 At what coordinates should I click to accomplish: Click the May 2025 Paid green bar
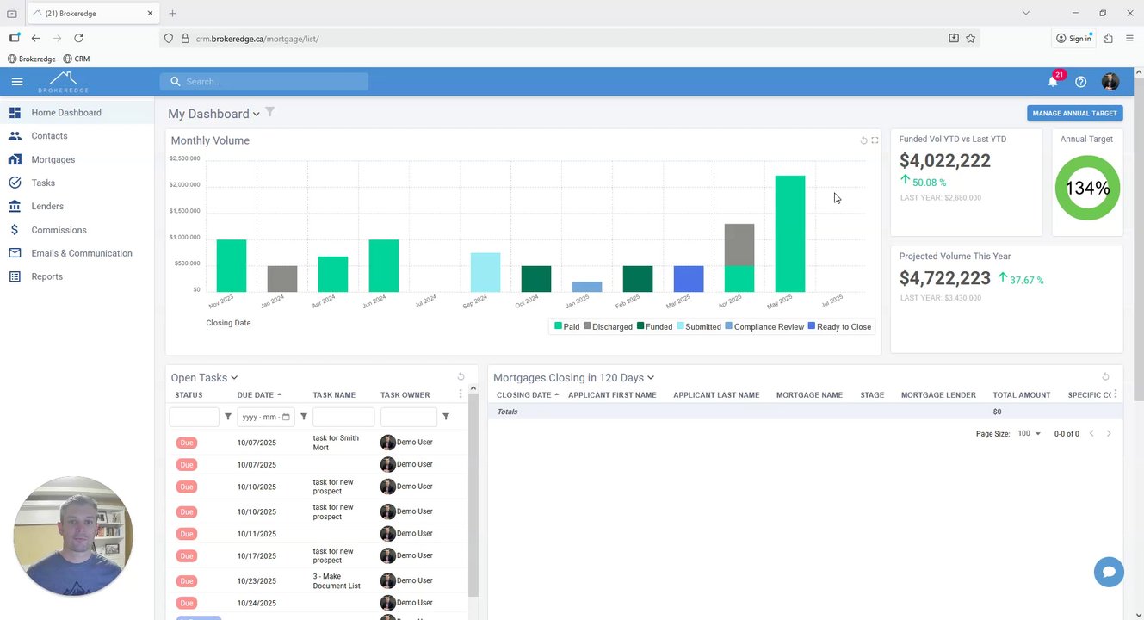tap(790, 233)
